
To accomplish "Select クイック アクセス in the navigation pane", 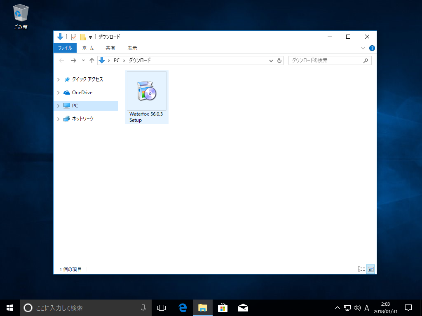I will (87, 79).
